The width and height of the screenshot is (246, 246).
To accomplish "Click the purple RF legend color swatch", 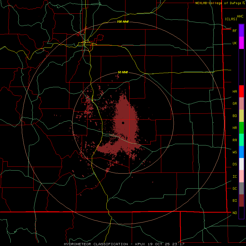I will tap(241, 31).
